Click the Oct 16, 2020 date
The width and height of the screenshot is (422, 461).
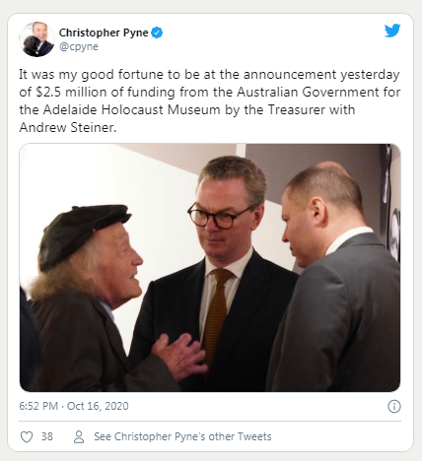click(98, 406)
